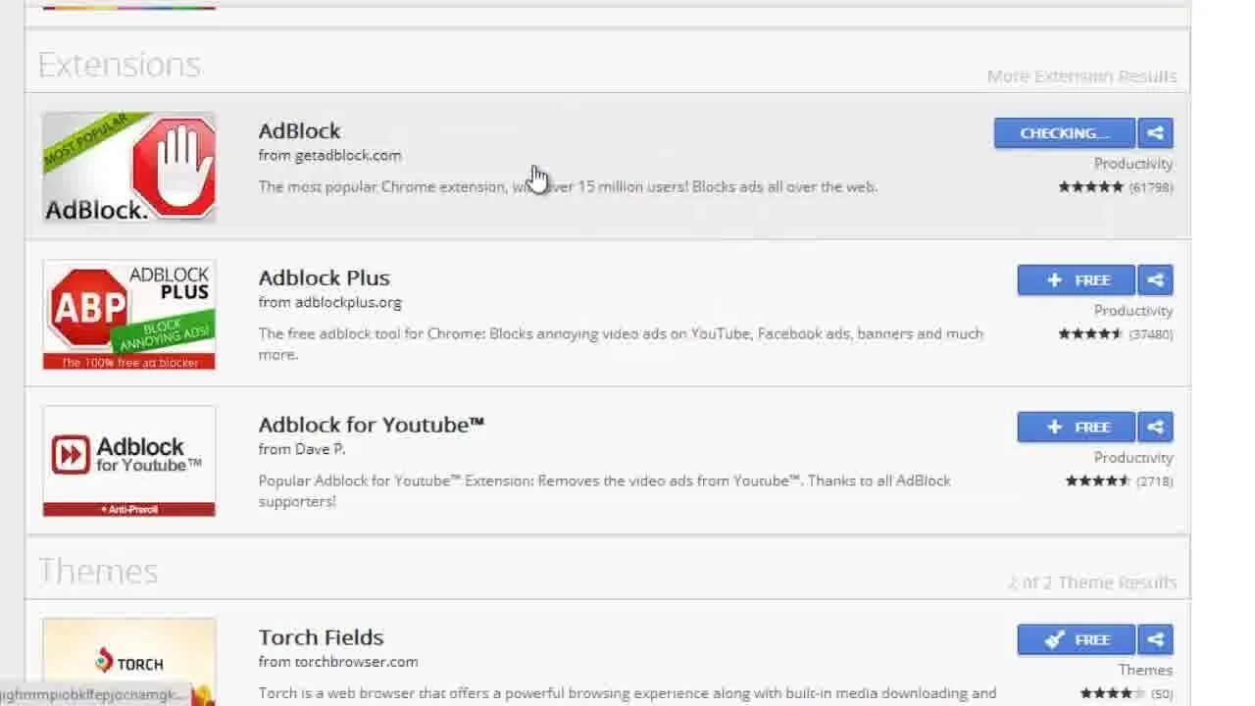Screen dimensions: 1255x706
Task: Click the share icon for Adblock Plus
Action: (x=1155, y=280)
